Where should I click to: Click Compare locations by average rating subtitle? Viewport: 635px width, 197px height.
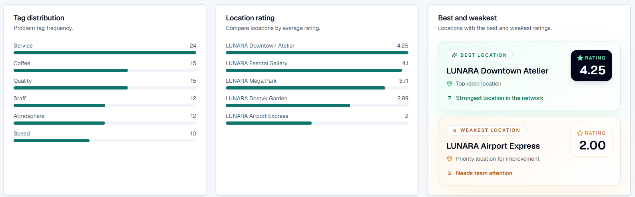[273, 28]
